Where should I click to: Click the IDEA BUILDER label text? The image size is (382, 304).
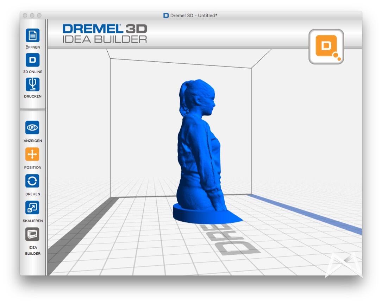coord(33,251)
